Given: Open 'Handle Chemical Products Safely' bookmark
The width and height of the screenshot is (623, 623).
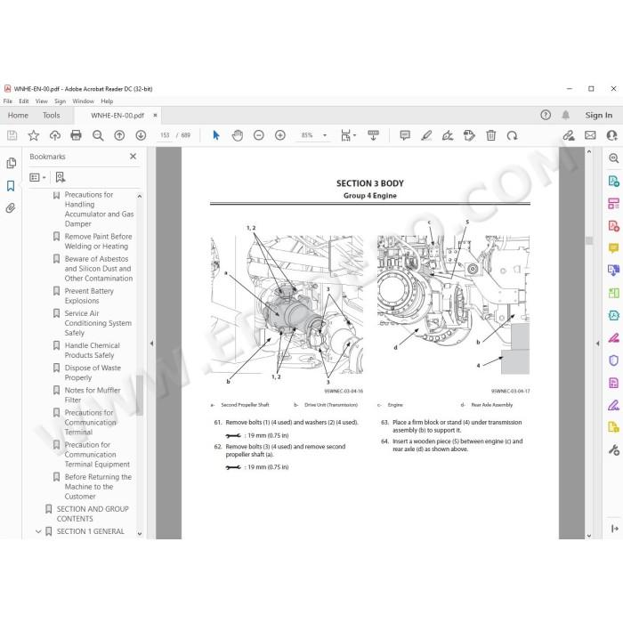Looking at the screenshot, I should click(x=92, y=351).
